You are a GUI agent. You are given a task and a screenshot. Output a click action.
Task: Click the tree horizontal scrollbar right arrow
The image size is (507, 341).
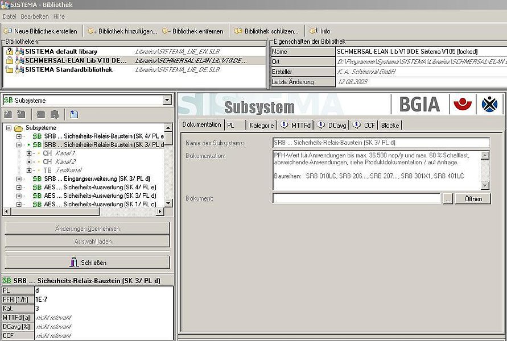point(160,212)
